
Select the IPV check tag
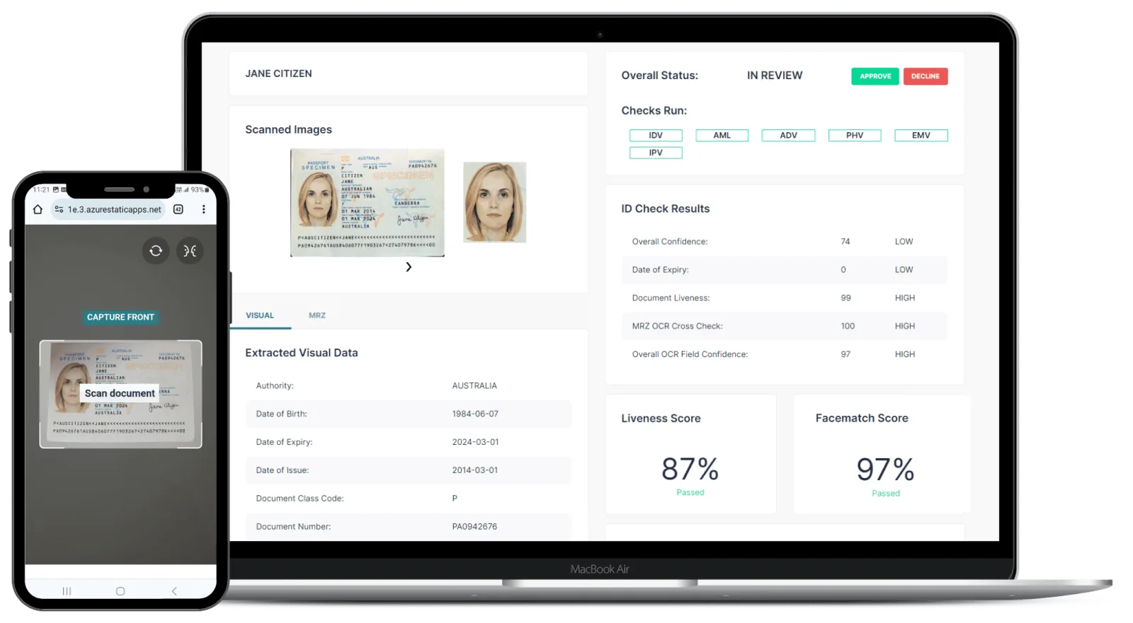click(656, 153)
